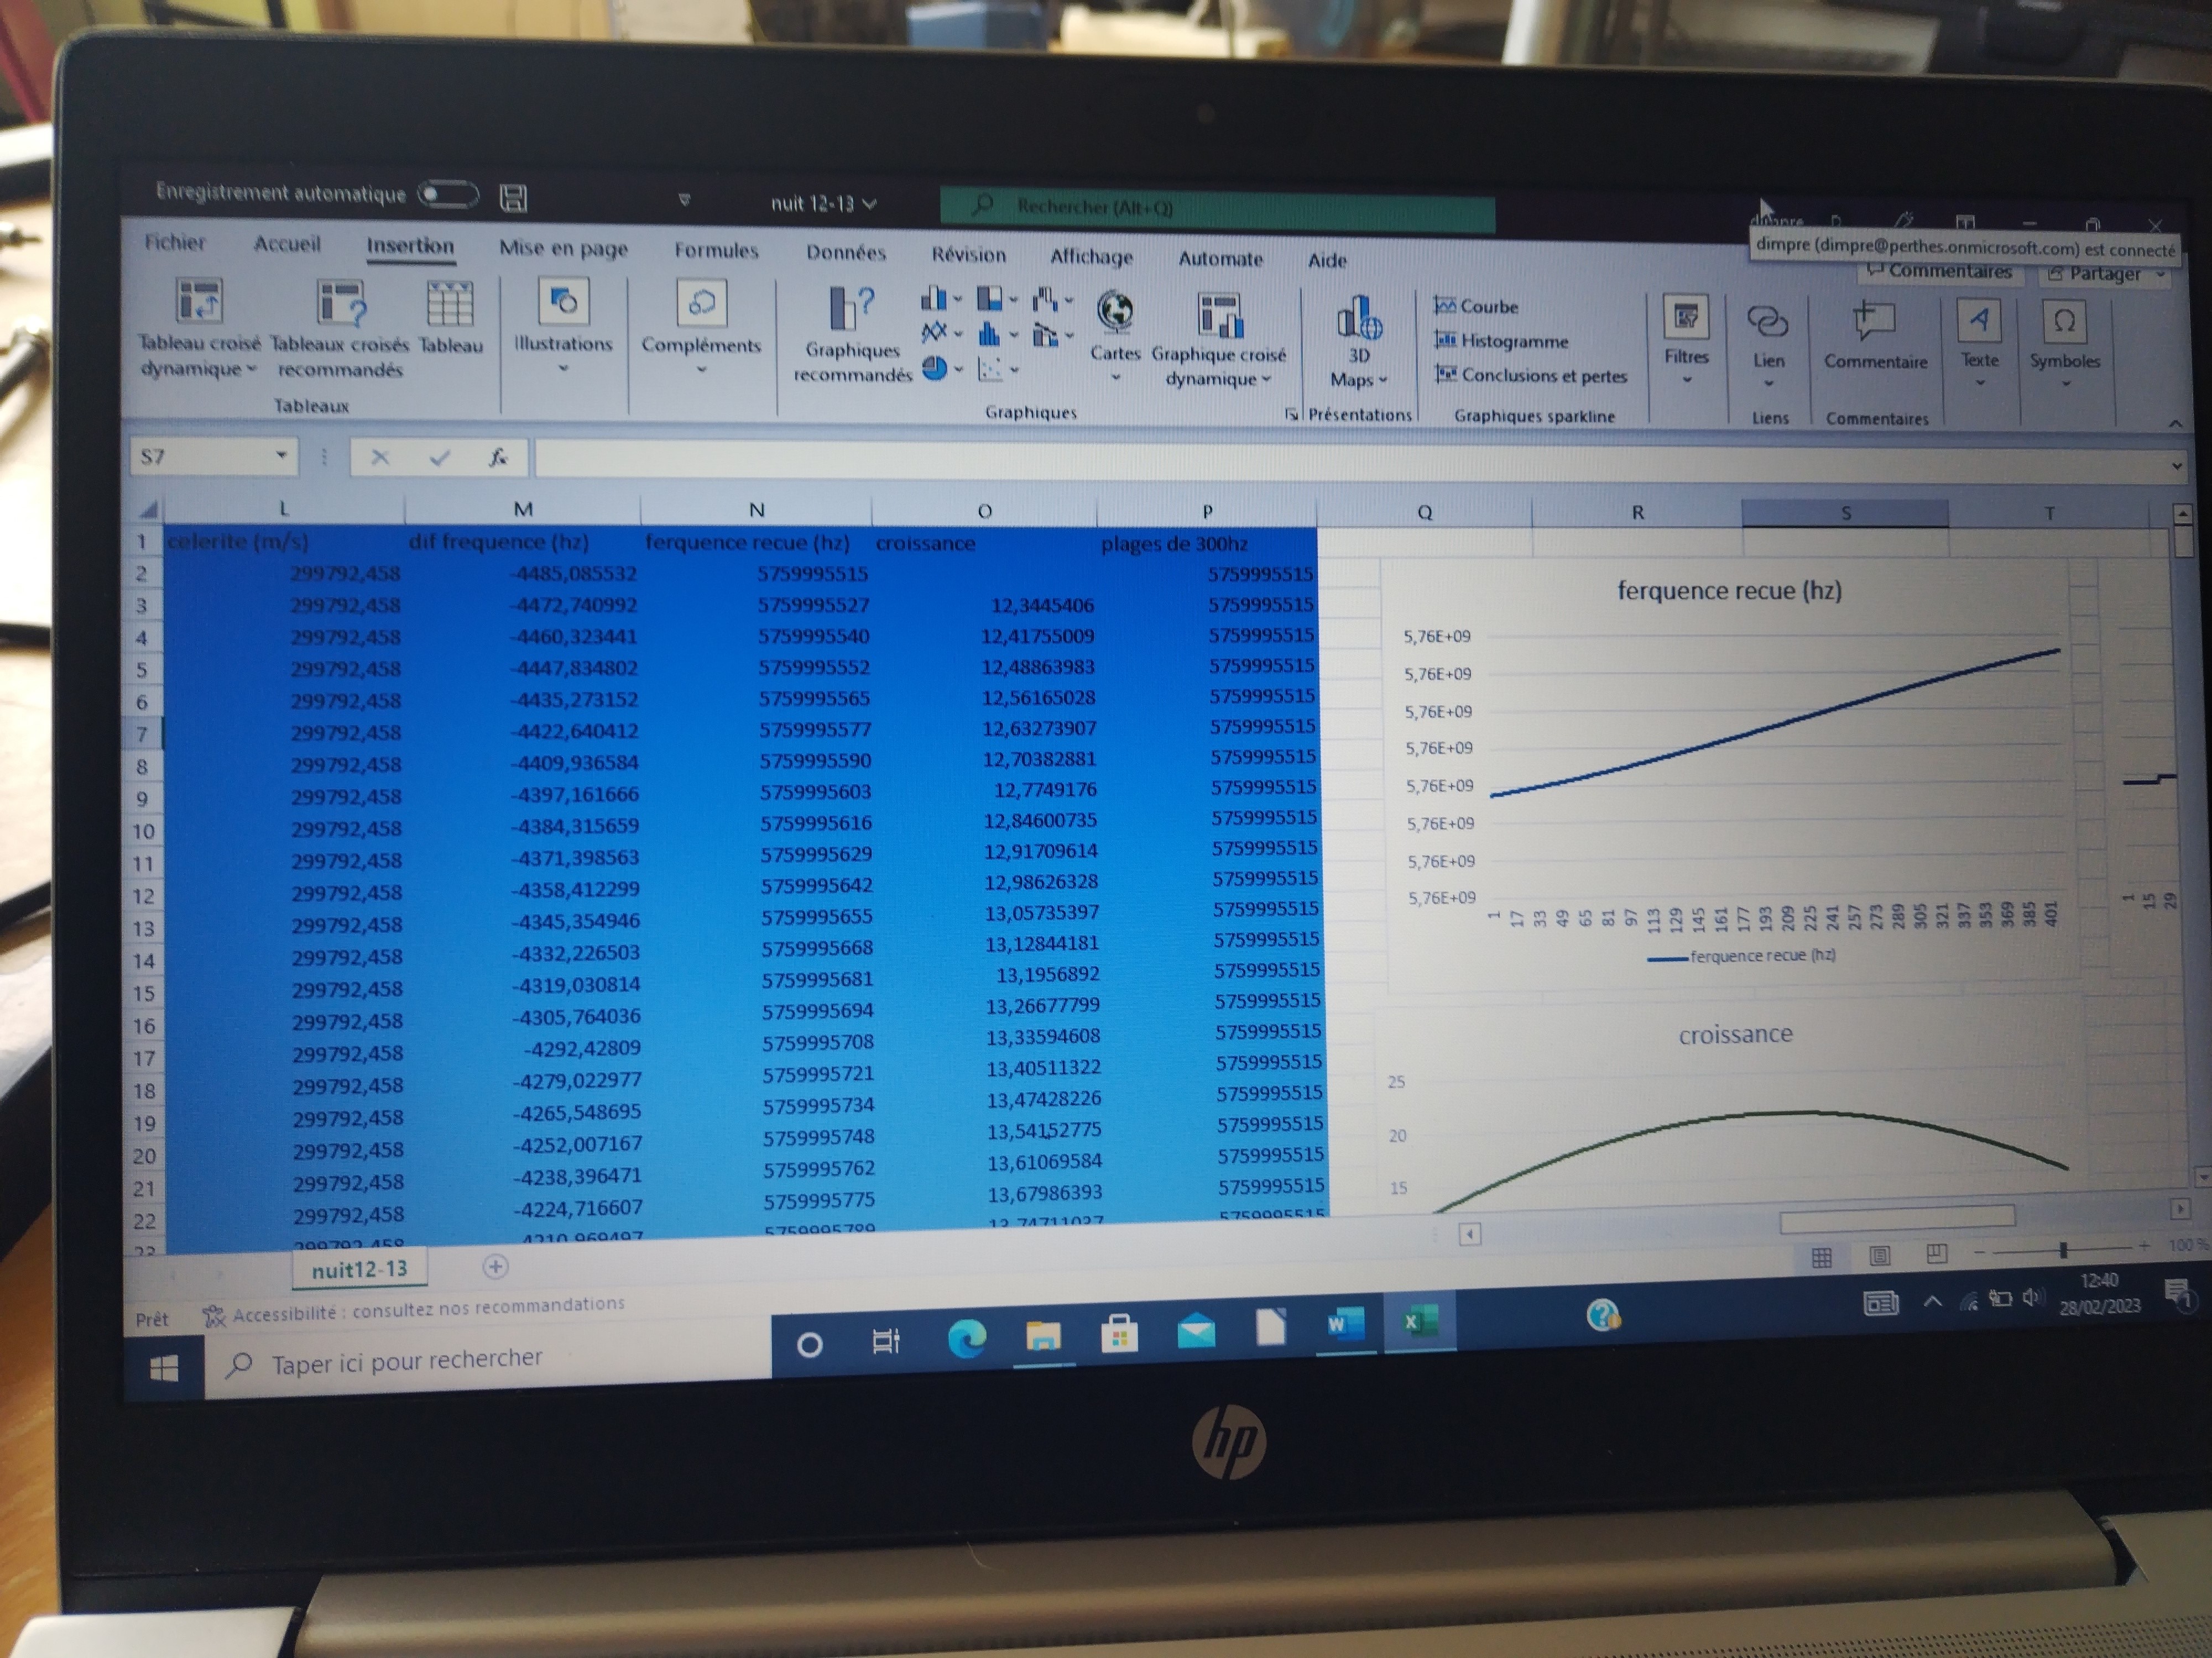Open the Données tab
This screenshot has height=1658, width=2212.
(846, 253)
